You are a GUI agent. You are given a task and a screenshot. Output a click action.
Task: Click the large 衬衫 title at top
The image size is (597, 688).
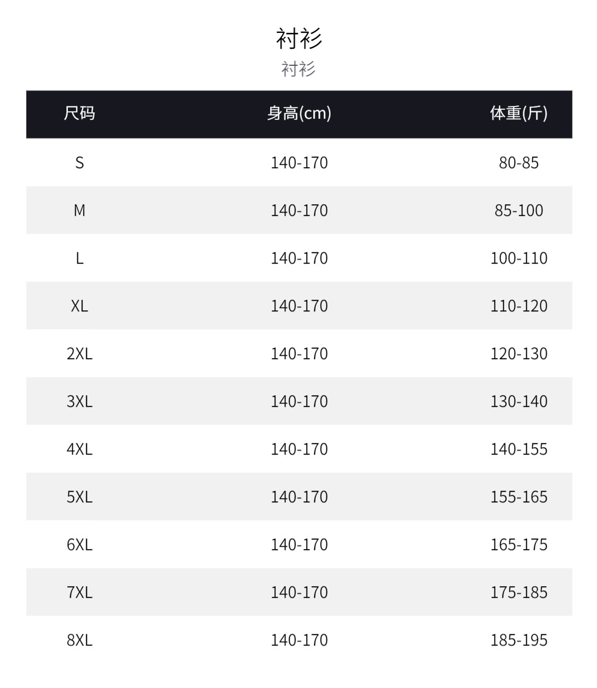[299, 38]
